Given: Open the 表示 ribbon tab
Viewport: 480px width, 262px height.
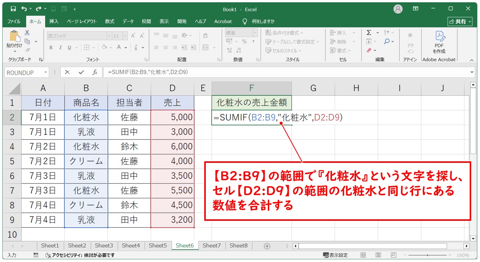Looking at the screenshot, I should point(164,21).
